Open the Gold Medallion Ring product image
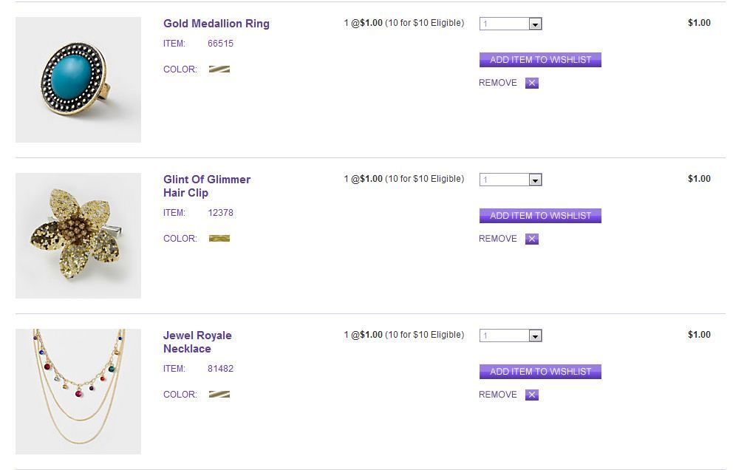This screenshot has height=470, width=747. pyautogui.click(x=78, y=80)
